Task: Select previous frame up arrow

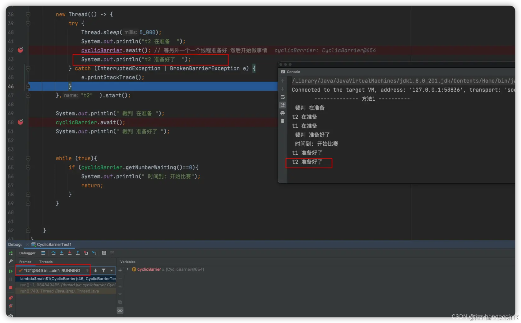Action: (x=87, y=271)
